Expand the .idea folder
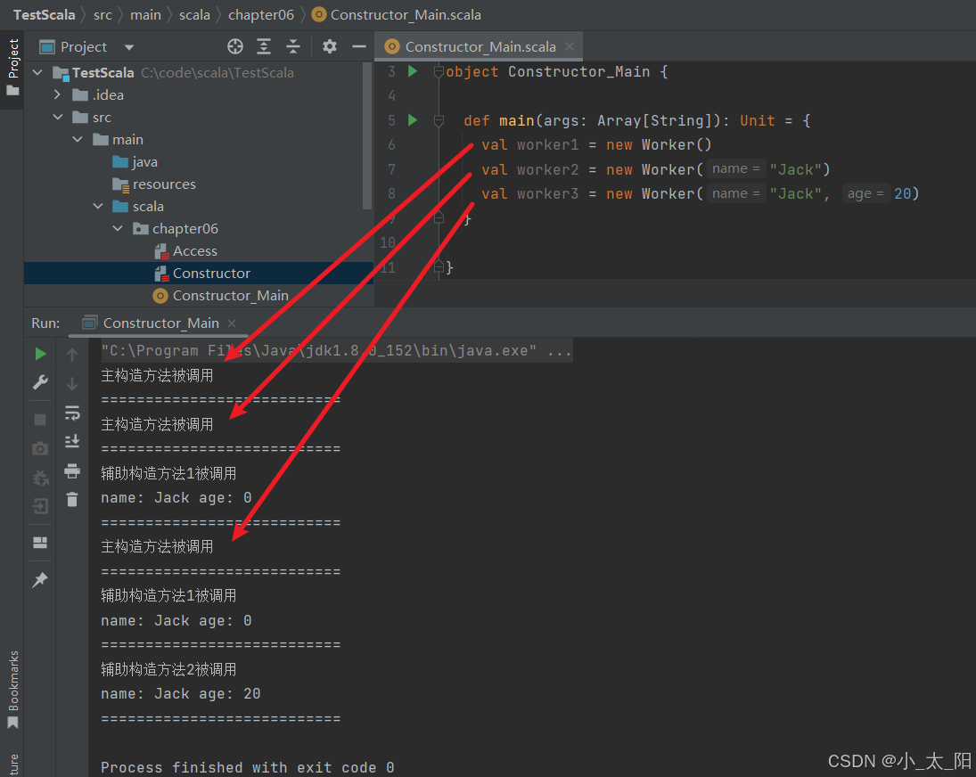Image resolution: width=976 pixels, height=777 pixels. click(x=57, y=94)
